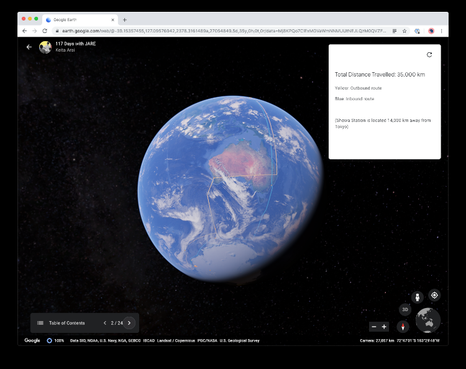Open the Table of Contents list
This screenshot has width=466, height=369.
(61, 323)
